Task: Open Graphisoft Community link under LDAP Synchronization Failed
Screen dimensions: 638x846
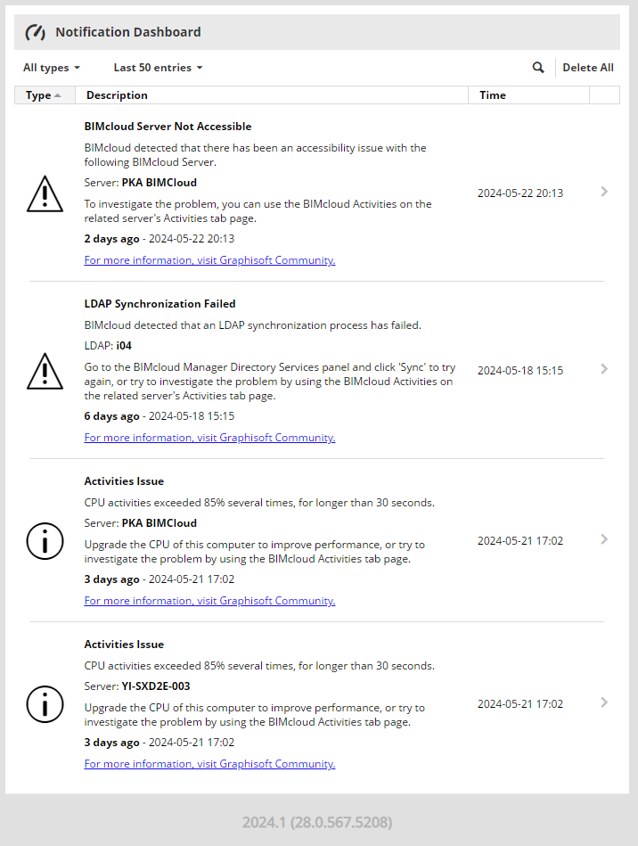Action: 209,438
